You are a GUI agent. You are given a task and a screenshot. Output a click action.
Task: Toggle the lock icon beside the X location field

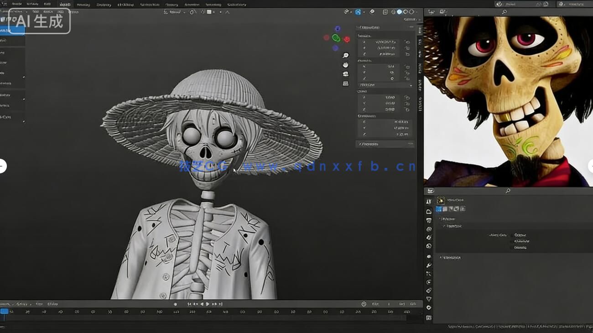tap(407, 42)
